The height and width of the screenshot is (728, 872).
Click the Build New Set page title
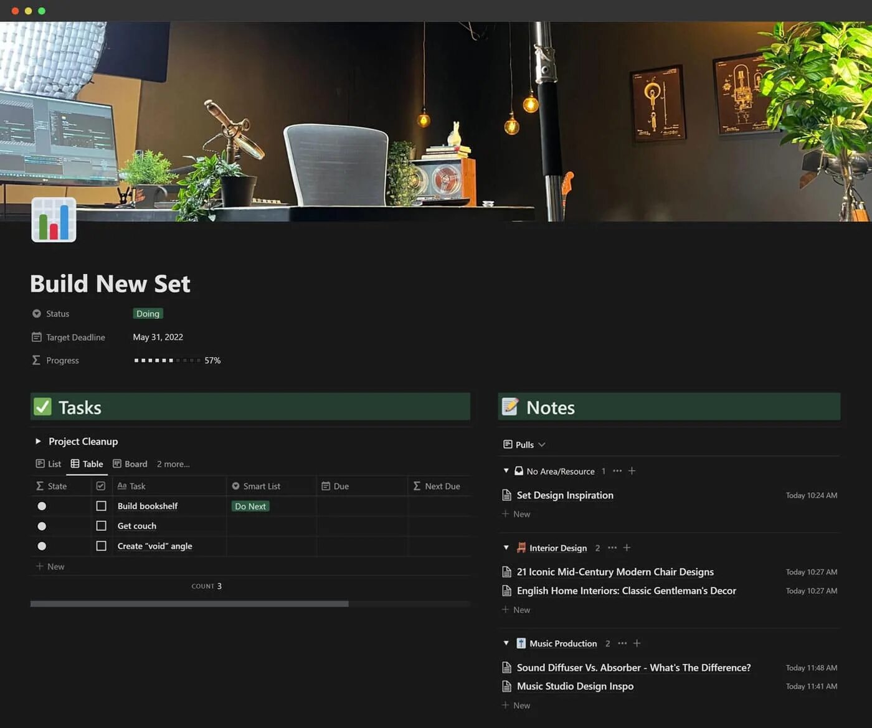coord(110,284)
